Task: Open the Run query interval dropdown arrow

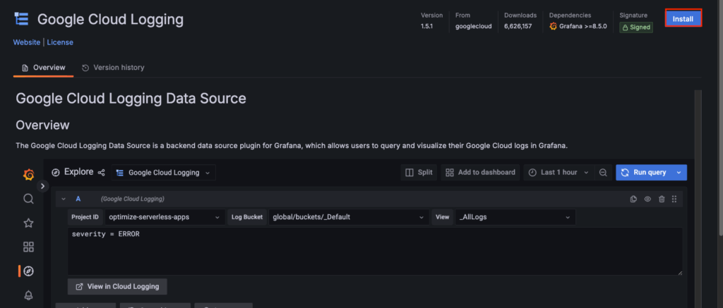Action: click(x=679, y=173)
